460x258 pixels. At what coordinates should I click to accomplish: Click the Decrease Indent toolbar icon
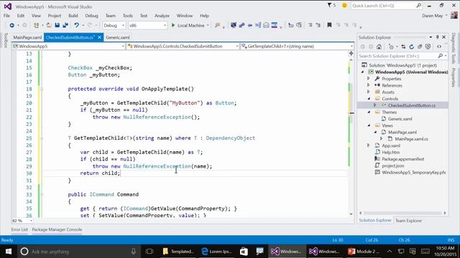coord(310,25)
